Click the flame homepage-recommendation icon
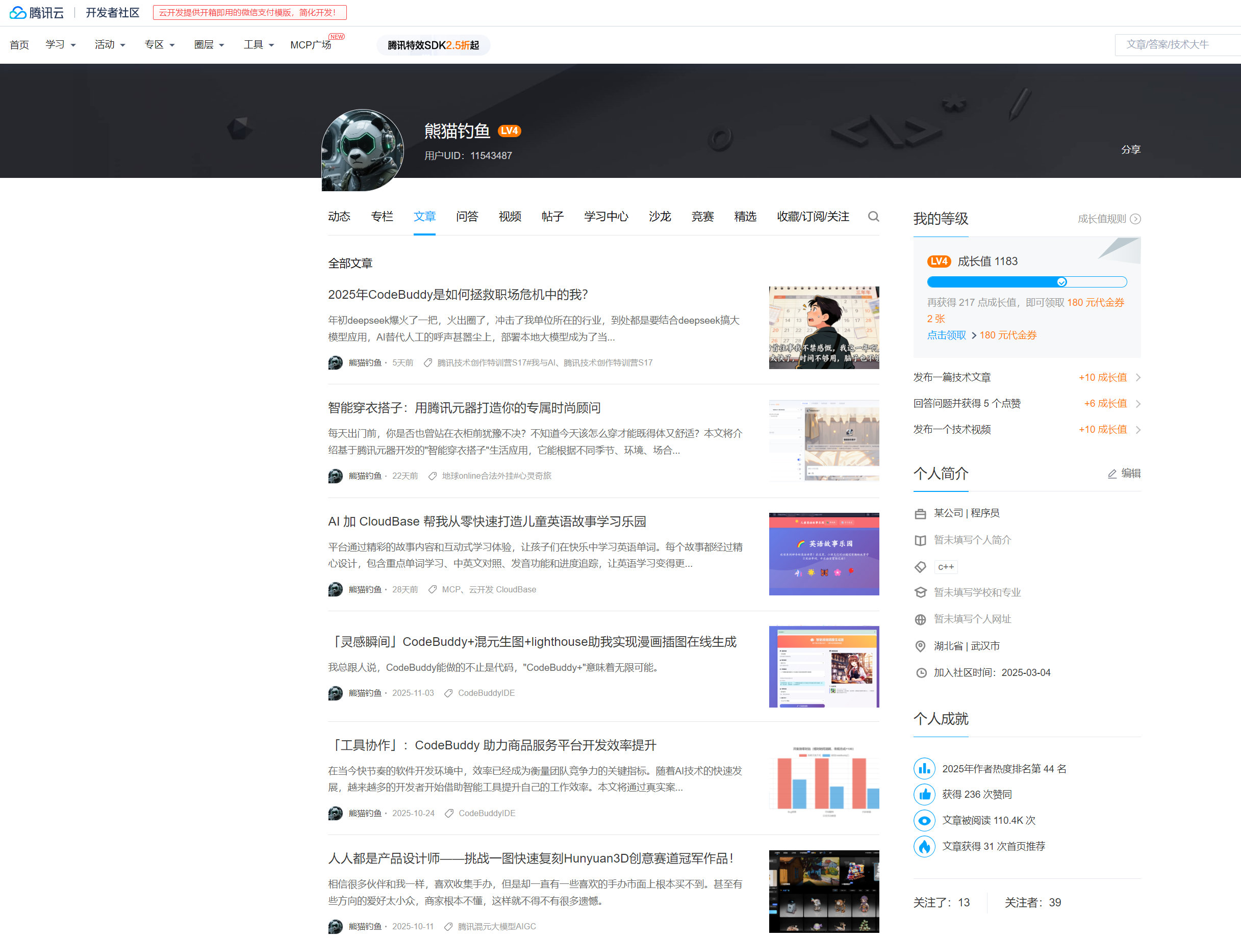The height and width of the screenshot is (940, 1241). coord(924,846)
